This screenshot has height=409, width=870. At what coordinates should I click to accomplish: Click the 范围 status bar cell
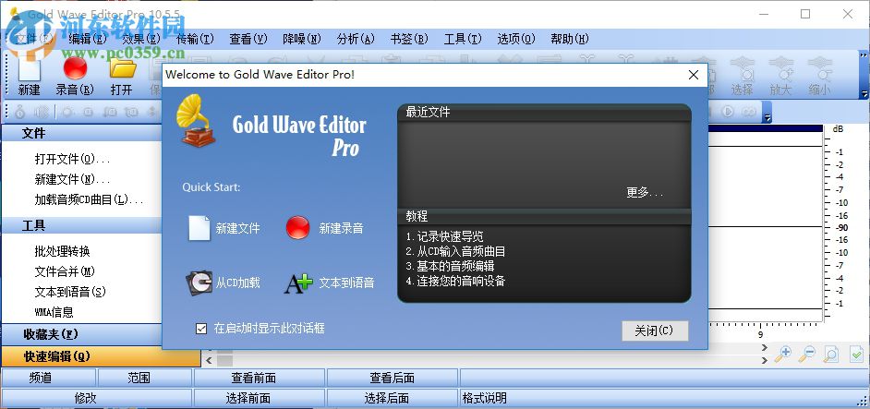[x=144, y=378]
